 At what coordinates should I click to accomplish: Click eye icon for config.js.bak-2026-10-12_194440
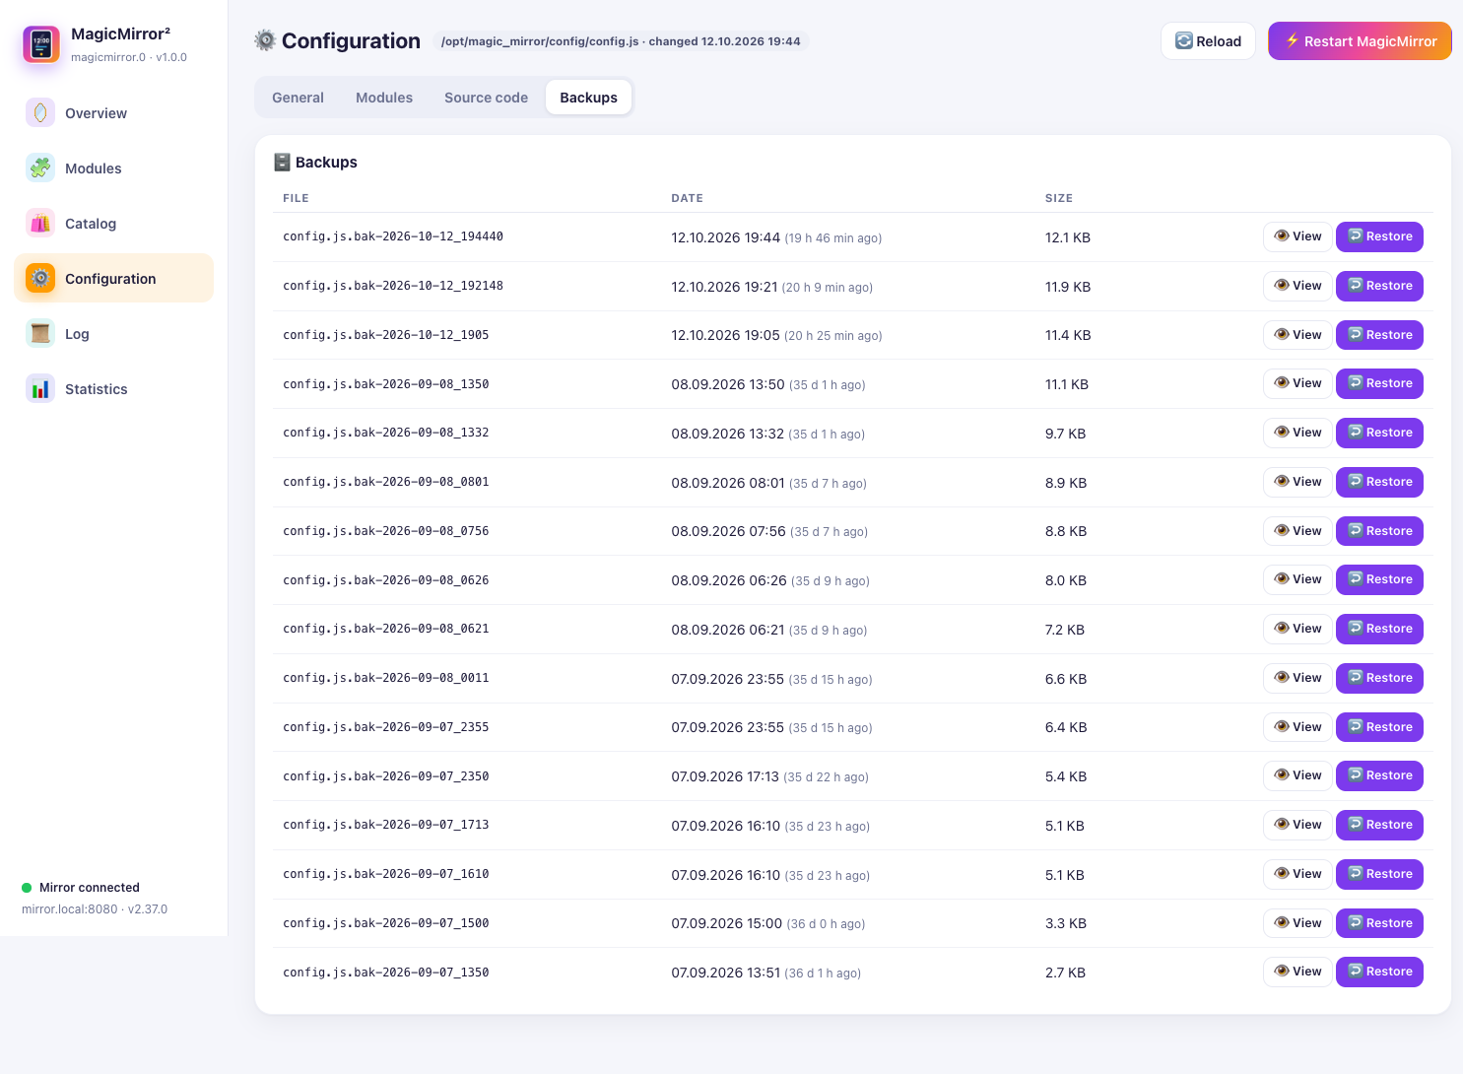[1282, 236]
